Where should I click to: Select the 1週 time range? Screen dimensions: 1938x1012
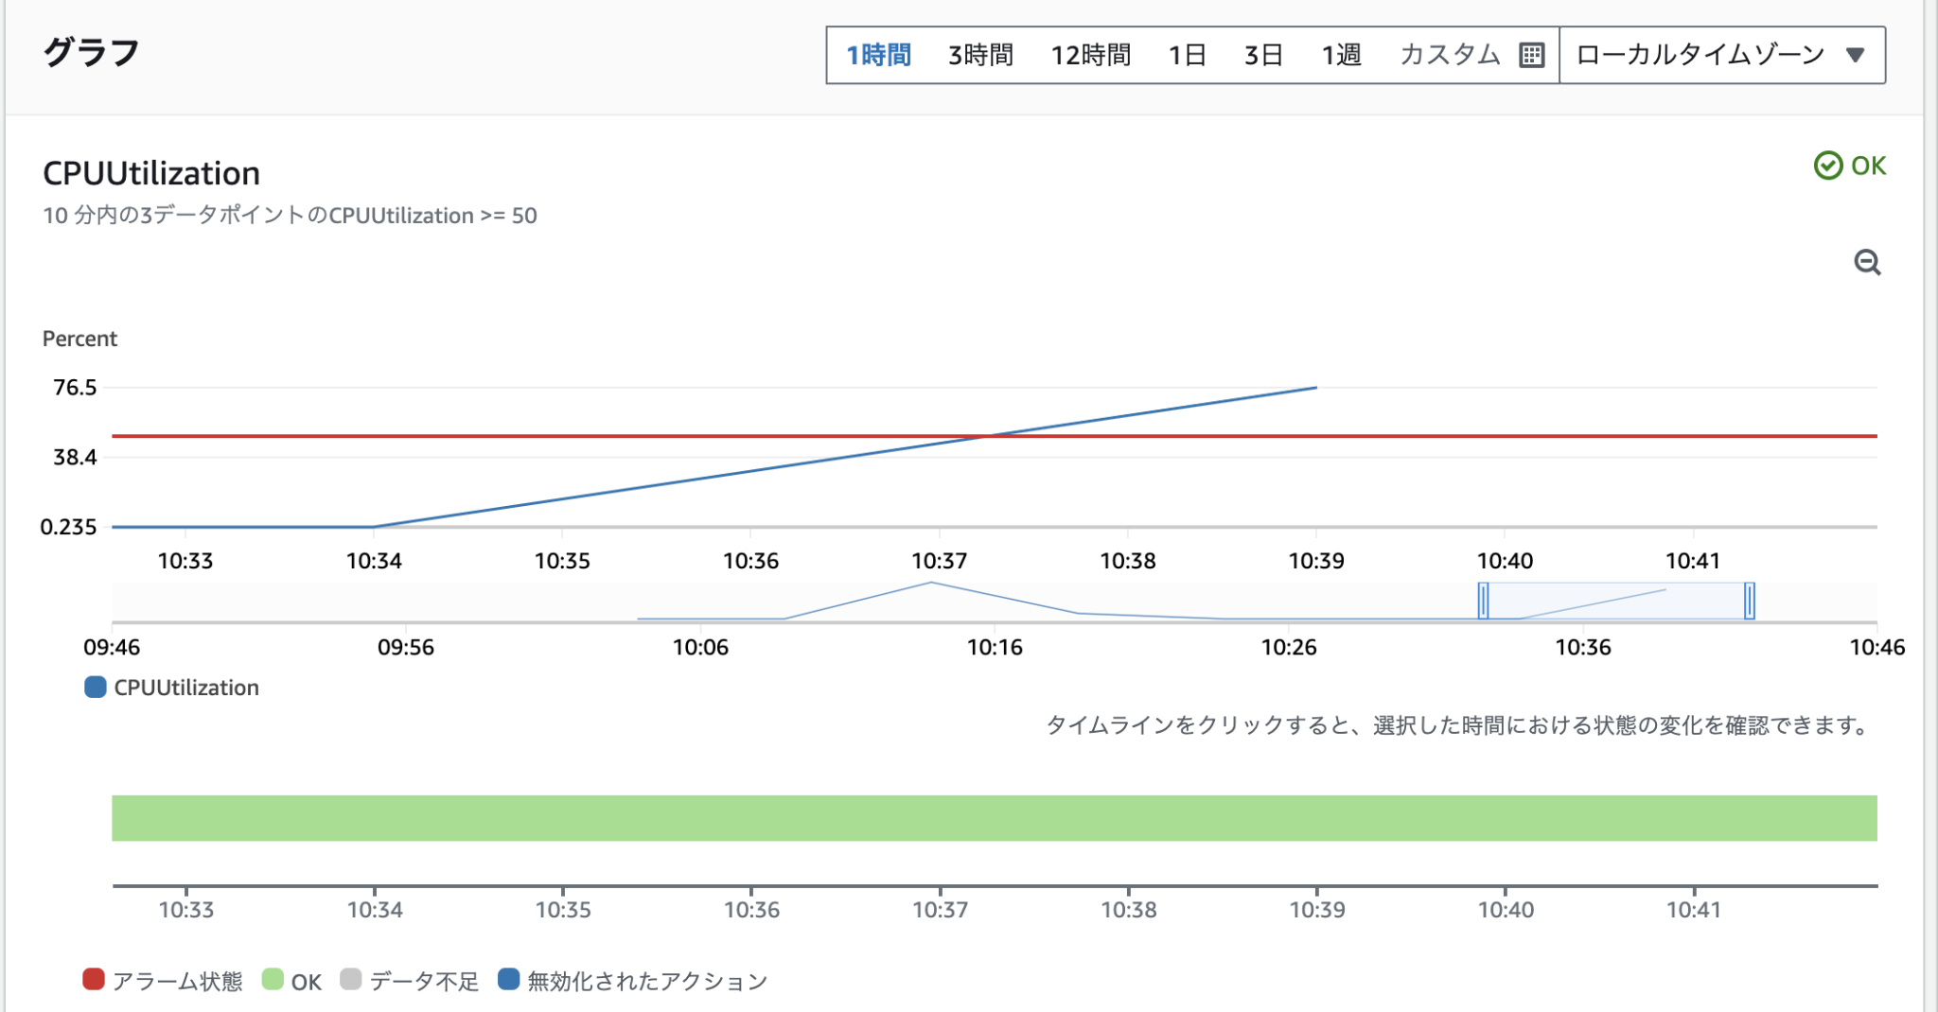[x=1340, y=55]
